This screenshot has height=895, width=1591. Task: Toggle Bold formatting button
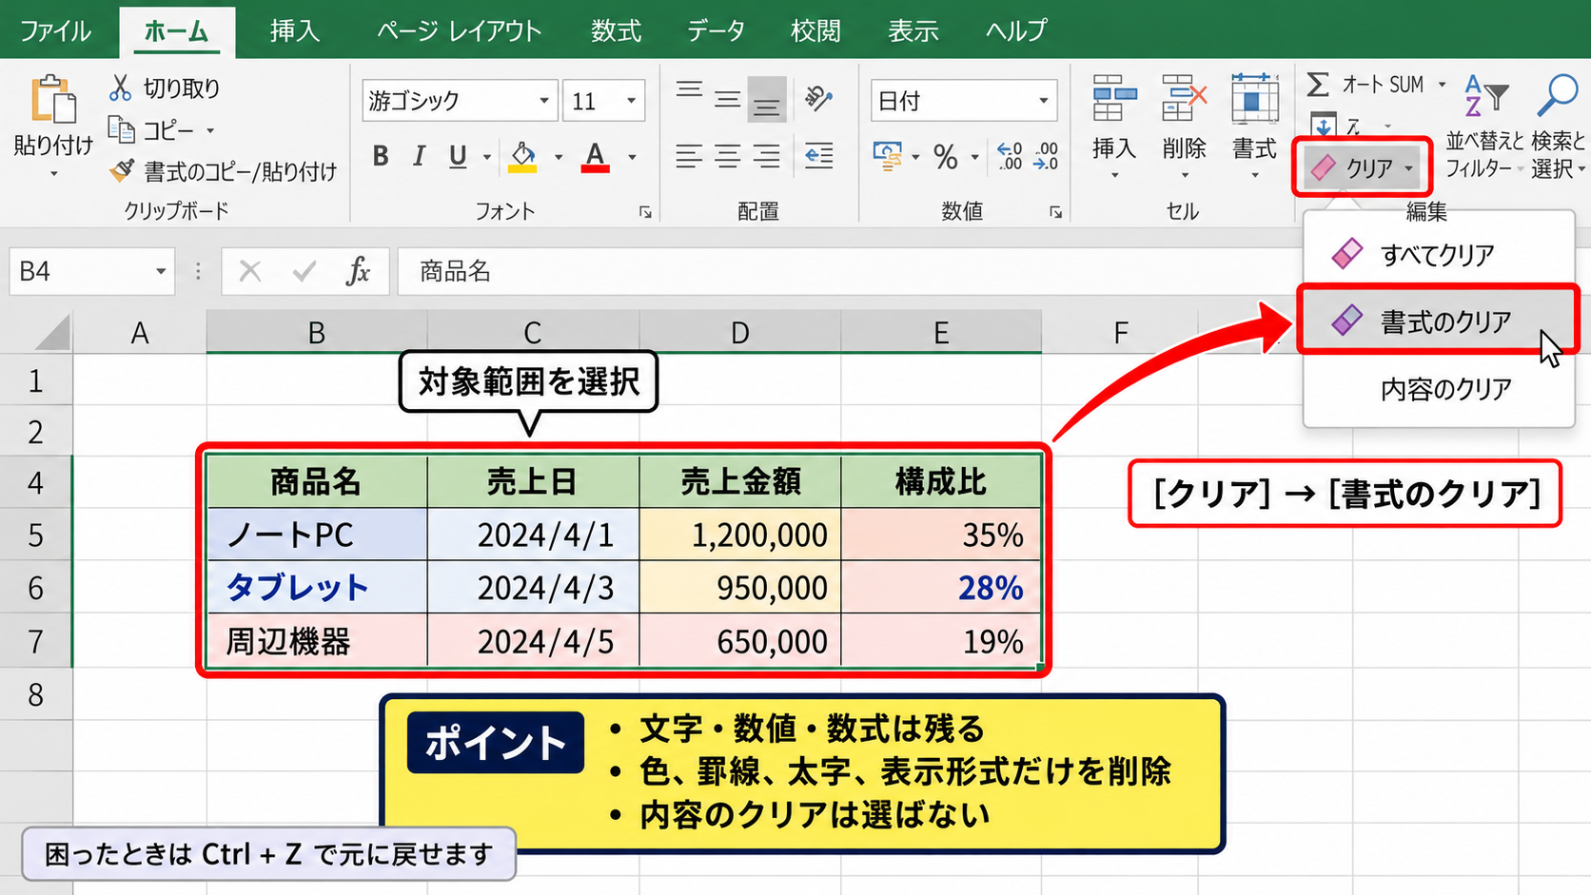coord(381,156)
